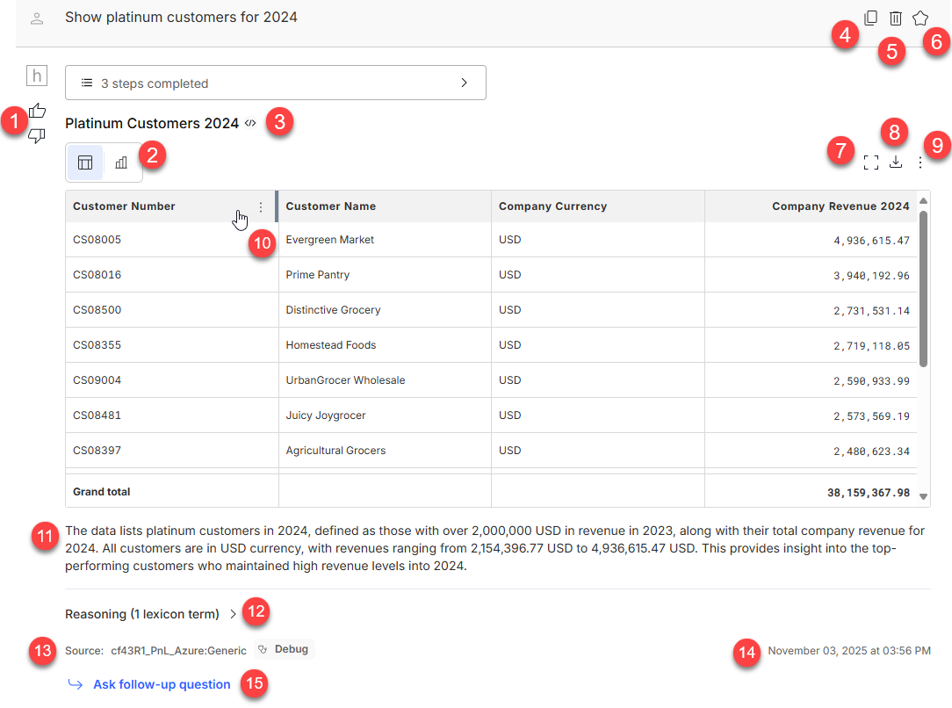Expand the chart to fullscreen
This screenshot has height=708, width=952.
(870, 163)
